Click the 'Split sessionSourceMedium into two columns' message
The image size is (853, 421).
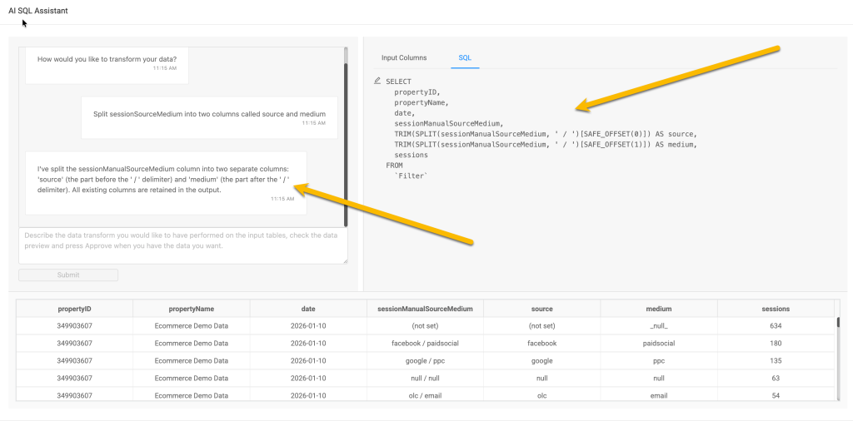pos(209,117)
